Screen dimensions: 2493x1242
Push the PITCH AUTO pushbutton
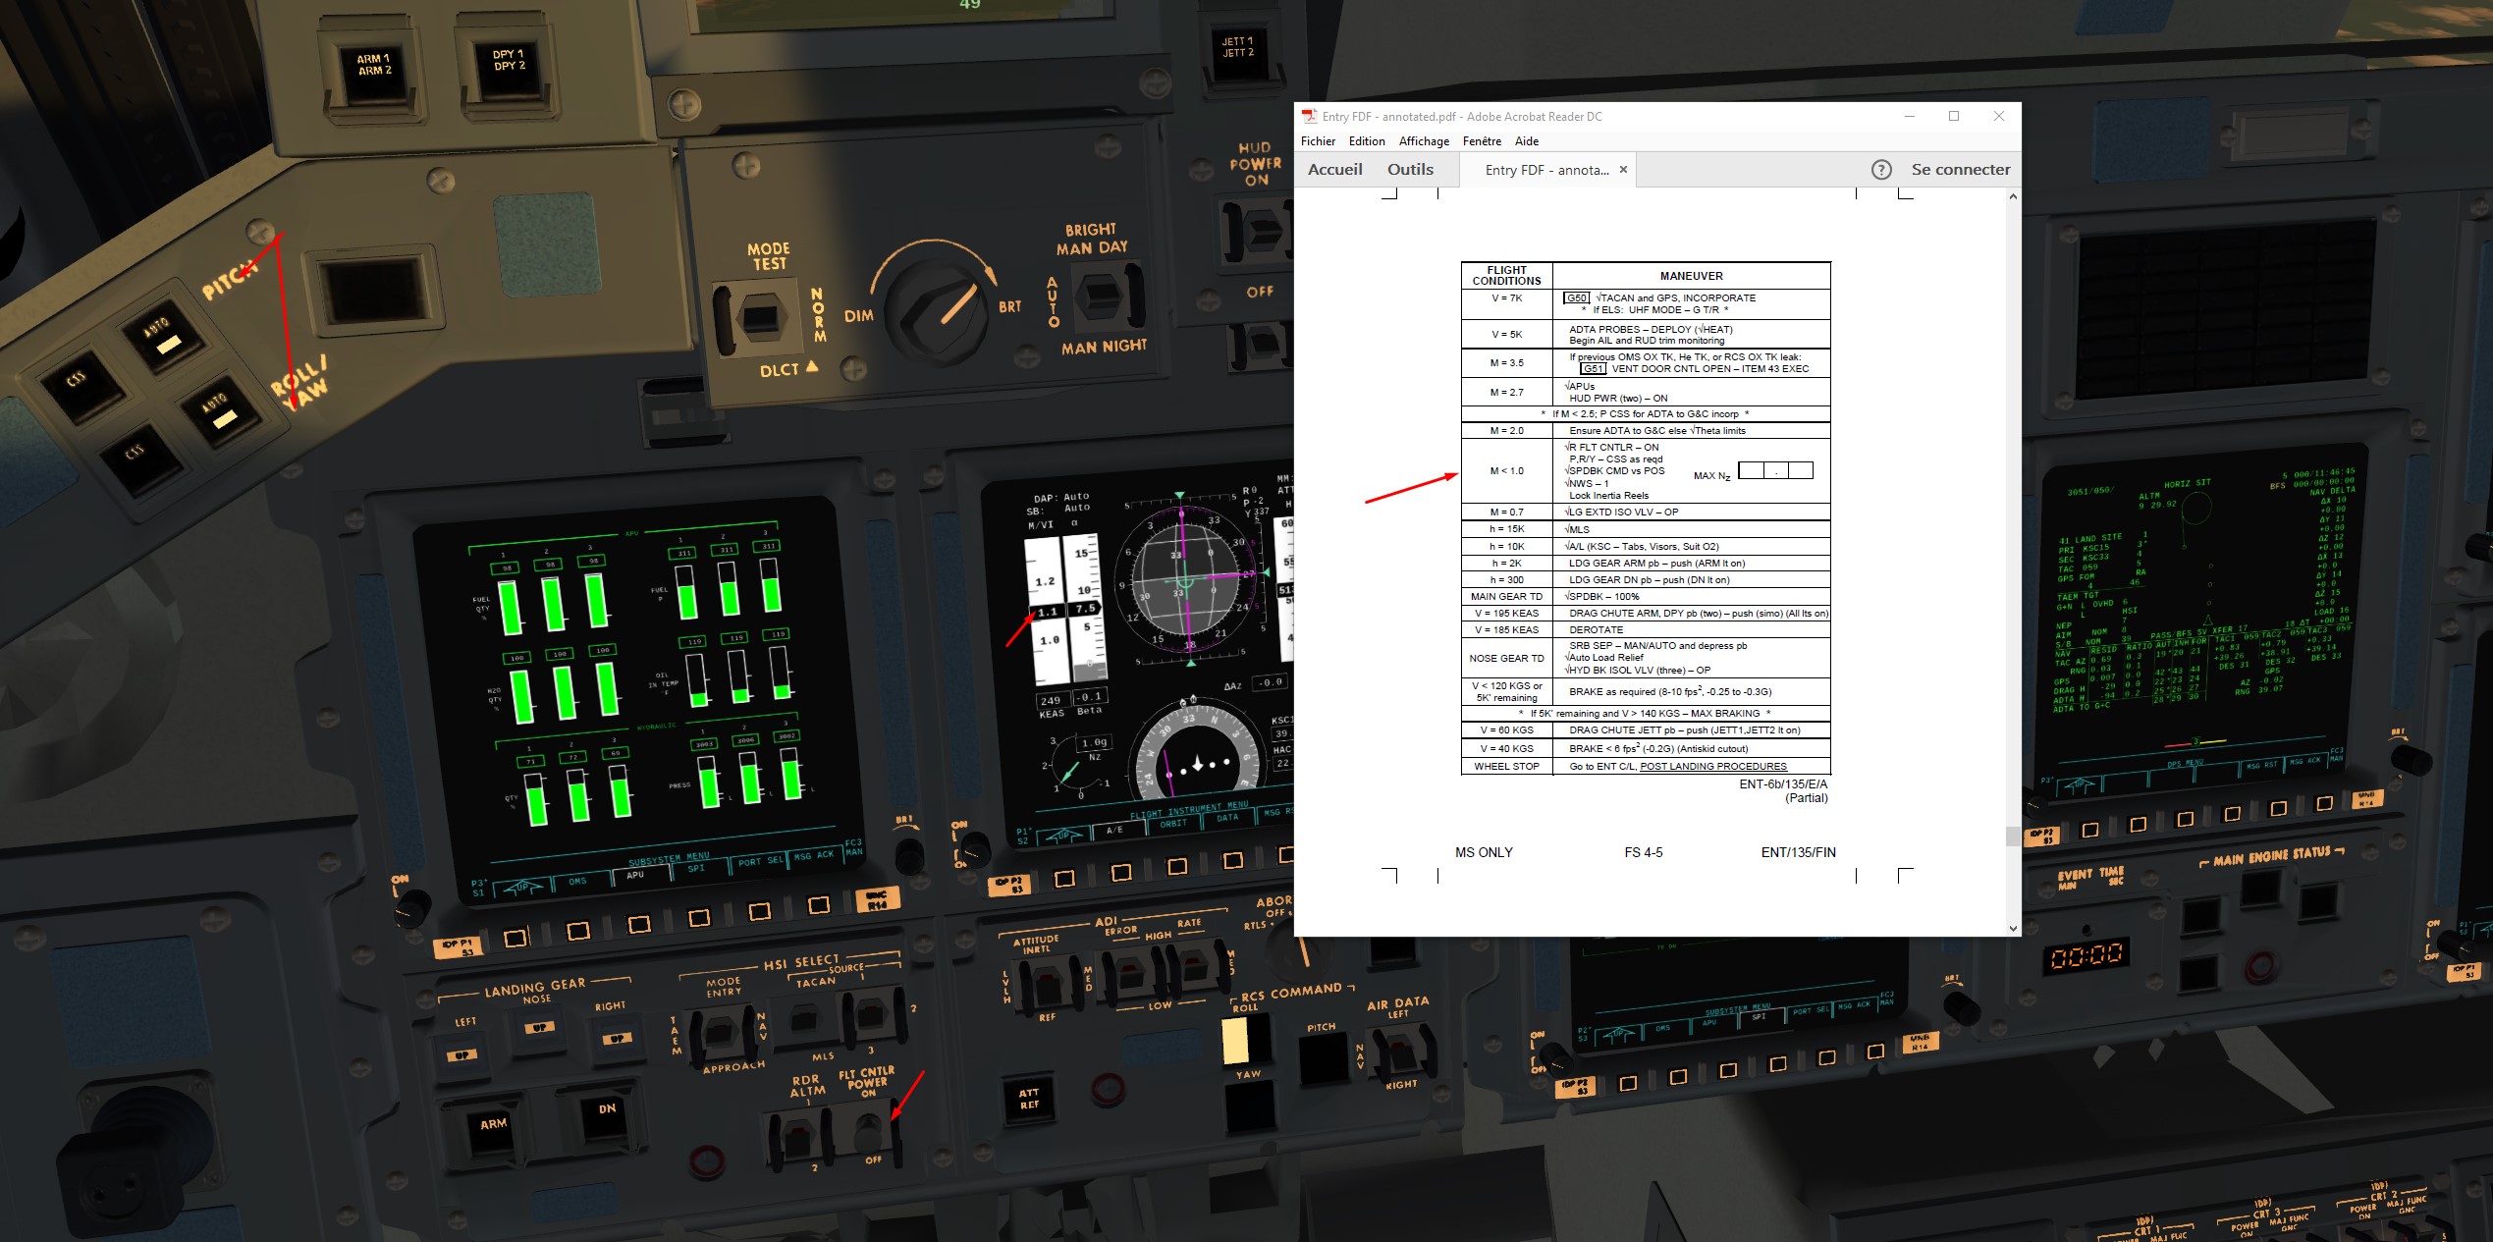166,336
